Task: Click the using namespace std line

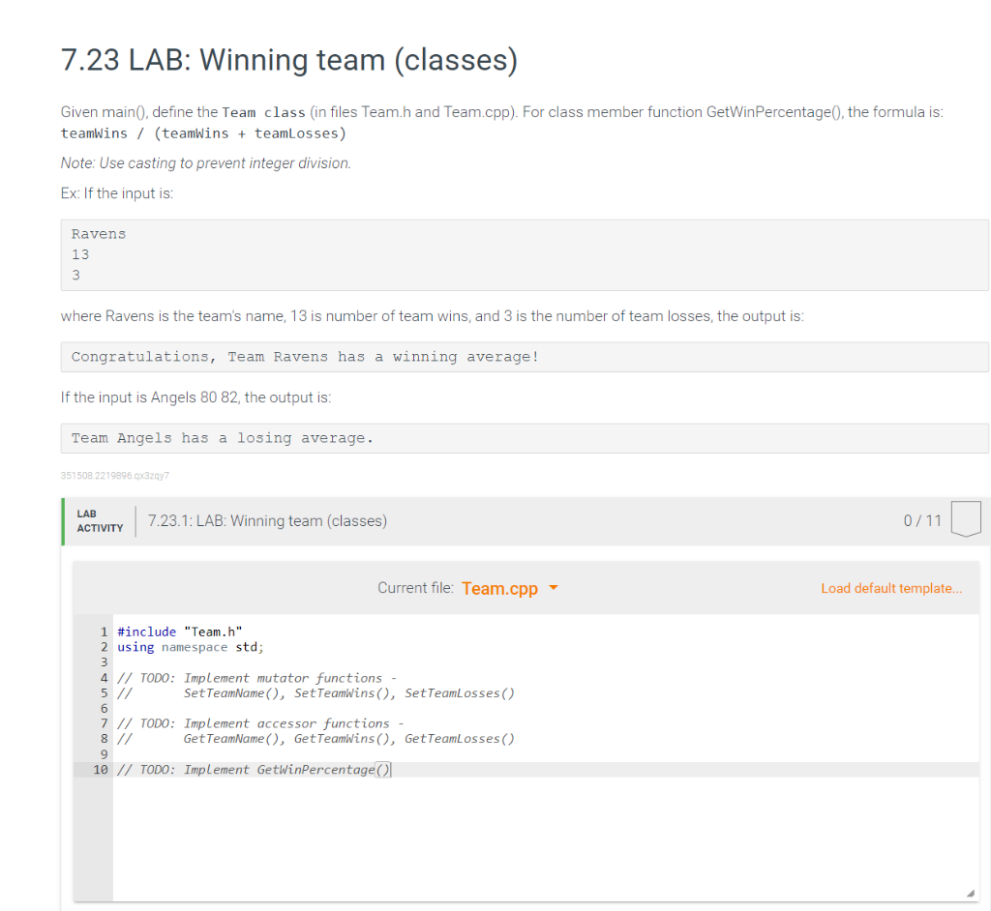Action: (191, 647)
